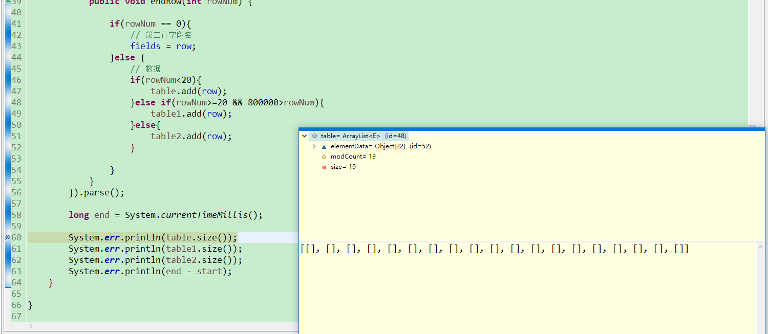Click the detail pane scroll up arrow

point(761,248)
